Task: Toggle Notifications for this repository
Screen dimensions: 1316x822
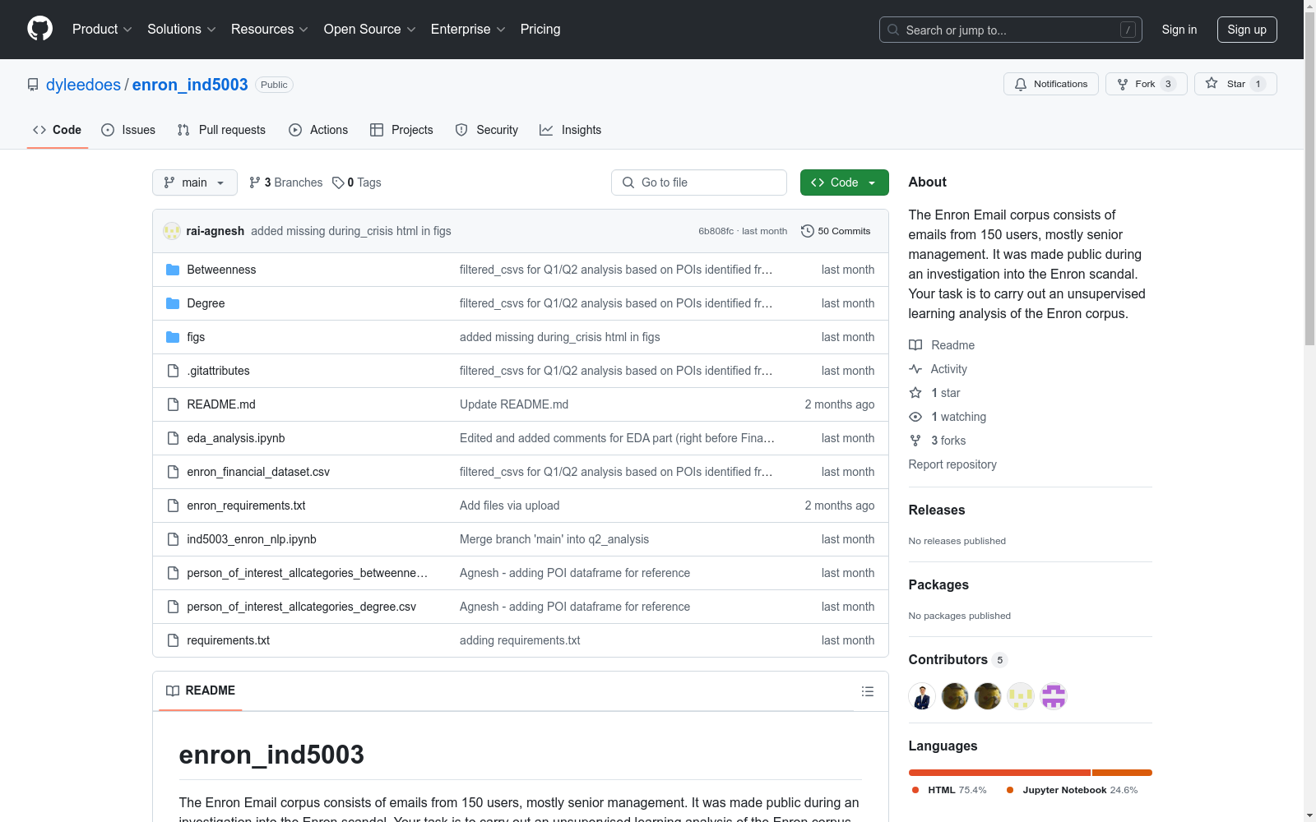Action: (1050, 84)
